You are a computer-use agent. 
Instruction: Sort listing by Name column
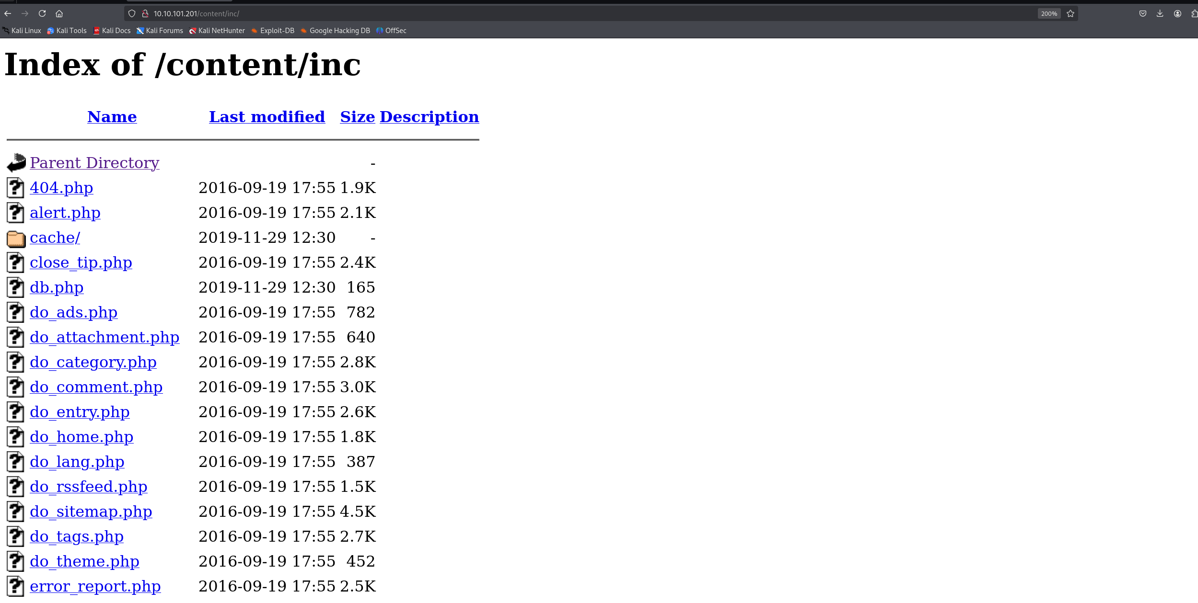click(112, 116)
